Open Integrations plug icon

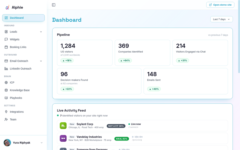click(6, 112)
